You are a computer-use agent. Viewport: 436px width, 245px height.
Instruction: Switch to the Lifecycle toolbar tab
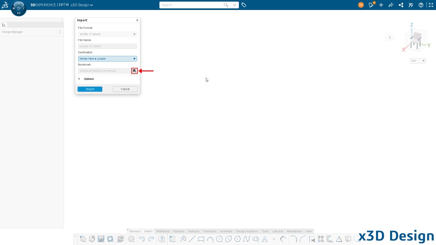pyautogui.click(x=277, y=231)
